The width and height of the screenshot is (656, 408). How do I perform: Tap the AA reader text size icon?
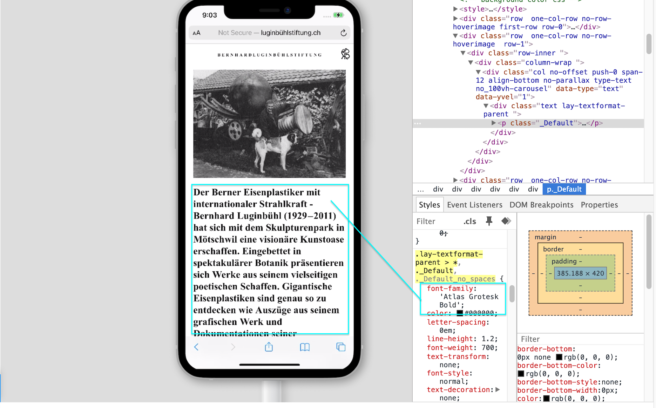point(197,33)
